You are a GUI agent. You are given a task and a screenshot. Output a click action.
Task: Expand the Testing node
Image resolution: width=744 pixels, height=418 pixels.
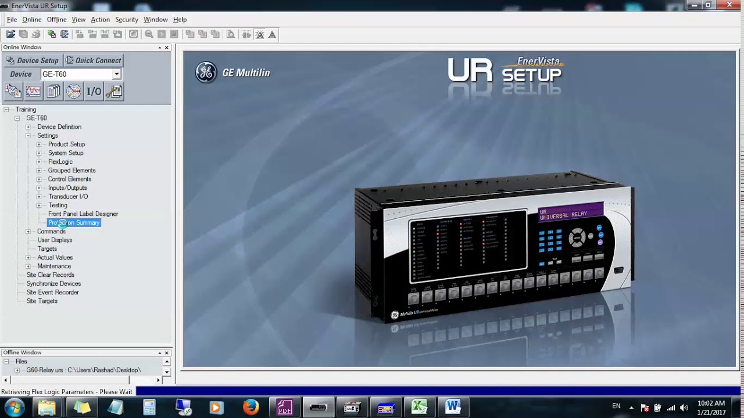click(39, 206)
